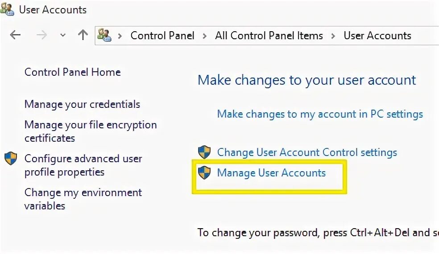
Task: Click the Back navigation arrow
Action: [16, 35]
